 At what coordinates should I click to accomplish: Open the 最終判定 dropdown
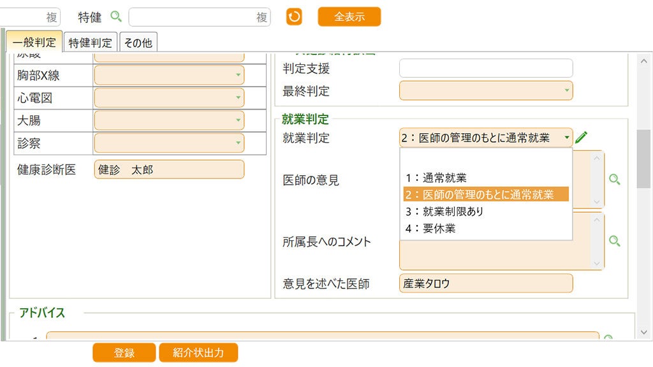click(x=486, y=90)
